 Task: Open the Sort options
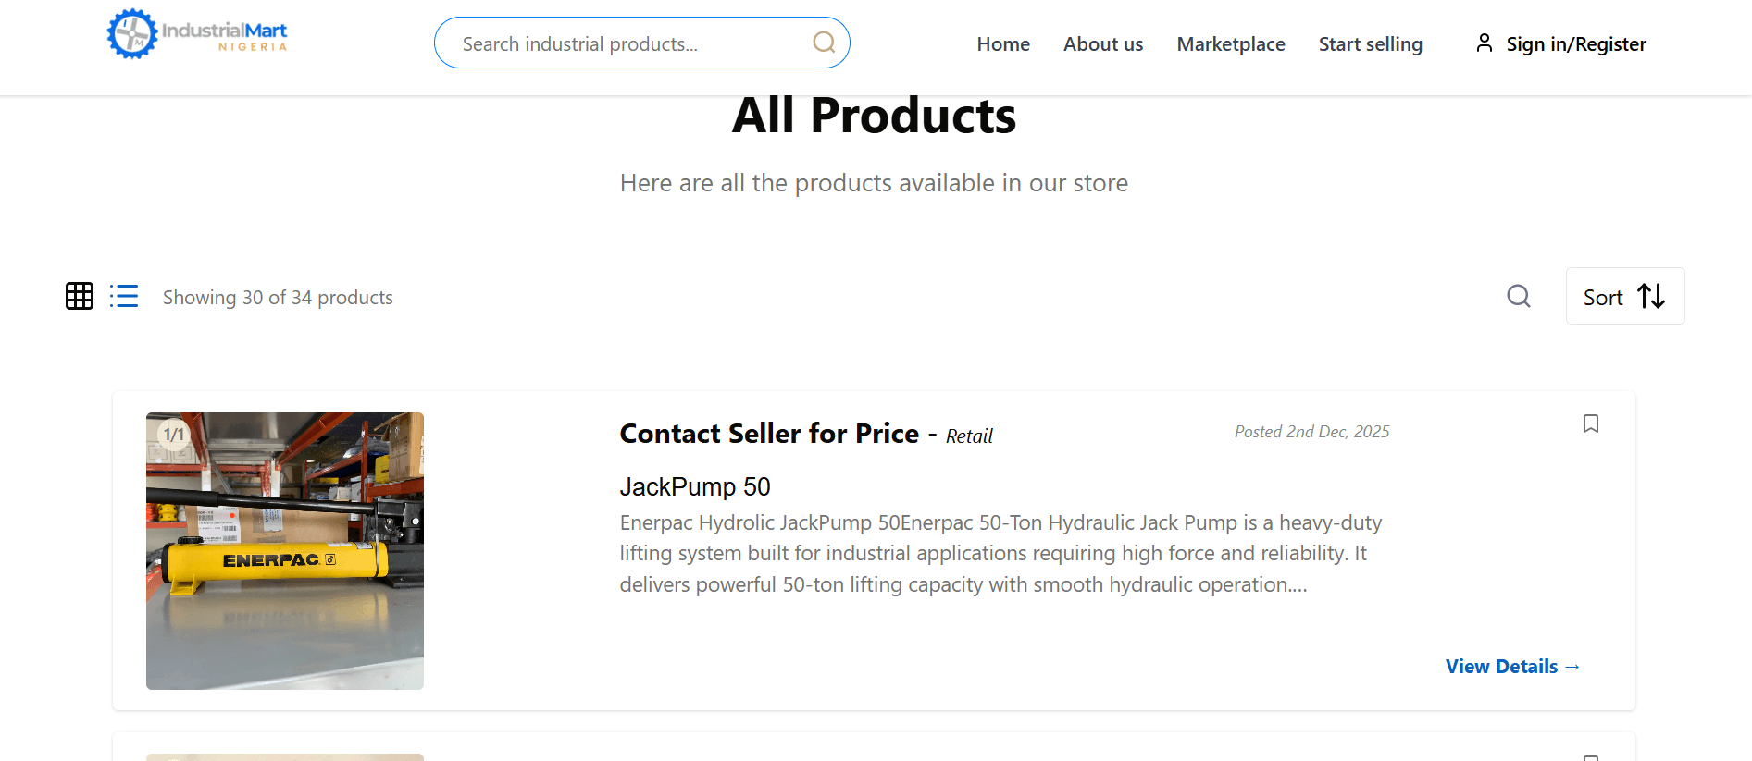[1625, 296]
